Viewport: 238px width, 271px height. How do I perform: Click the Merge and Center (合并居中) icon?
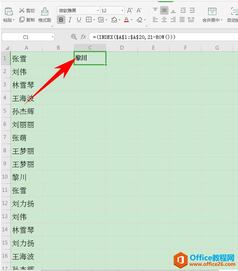click(212, 11)
